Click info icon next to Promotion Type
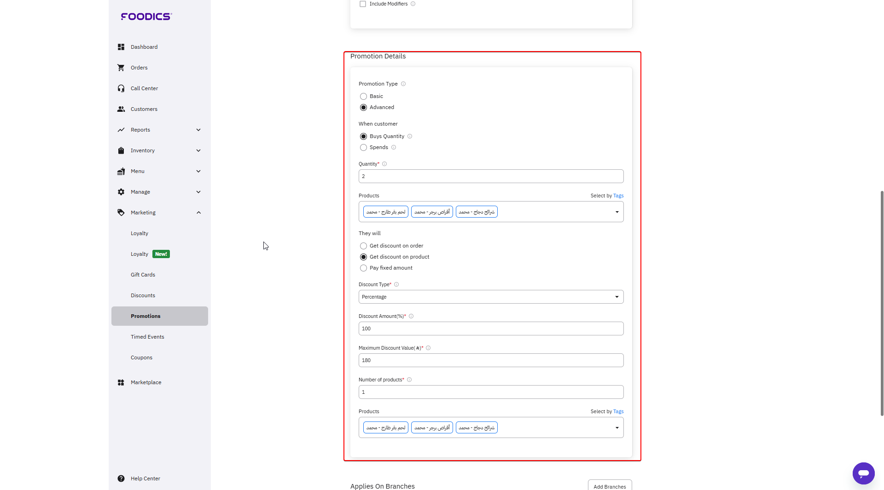Image resolution: width=884 pixels, height=490 pixels. coord(403,84)
